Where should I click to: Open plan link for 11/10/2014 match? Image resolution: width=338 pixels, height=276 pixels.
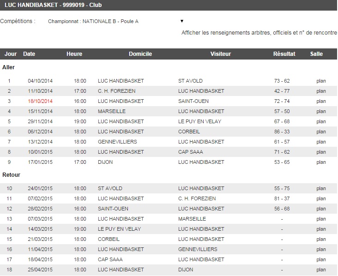coord(321,91)
